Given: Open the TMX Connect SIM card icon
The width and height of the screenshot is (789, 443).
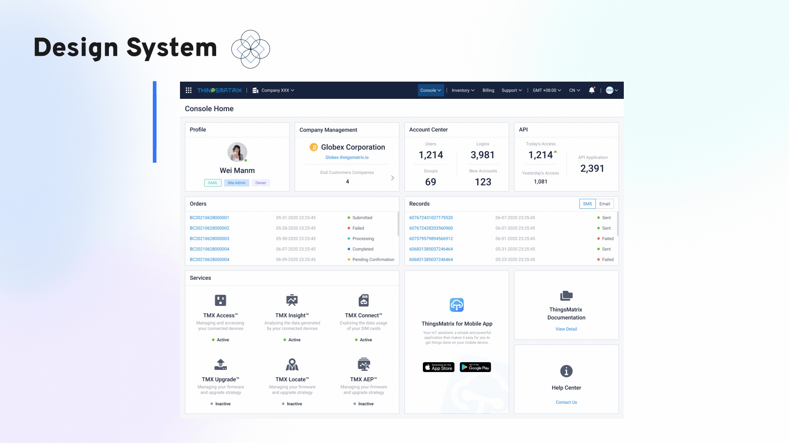Looking at the screenshot, I should pyautogui.click(x=363, y=300).
